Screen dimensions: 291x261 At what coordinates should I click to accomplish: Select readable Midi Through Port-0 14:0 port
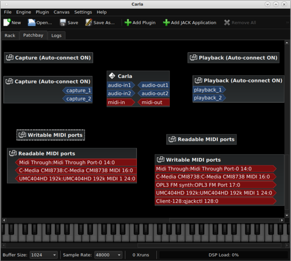(x=76, y=162)
